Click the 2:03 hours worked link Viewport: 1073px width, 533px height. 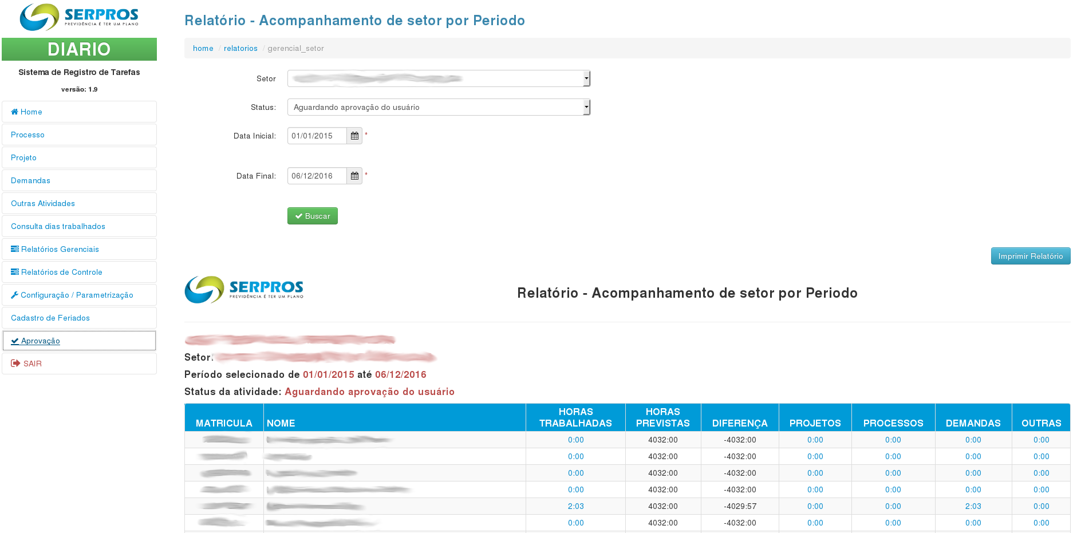(575, 506)
